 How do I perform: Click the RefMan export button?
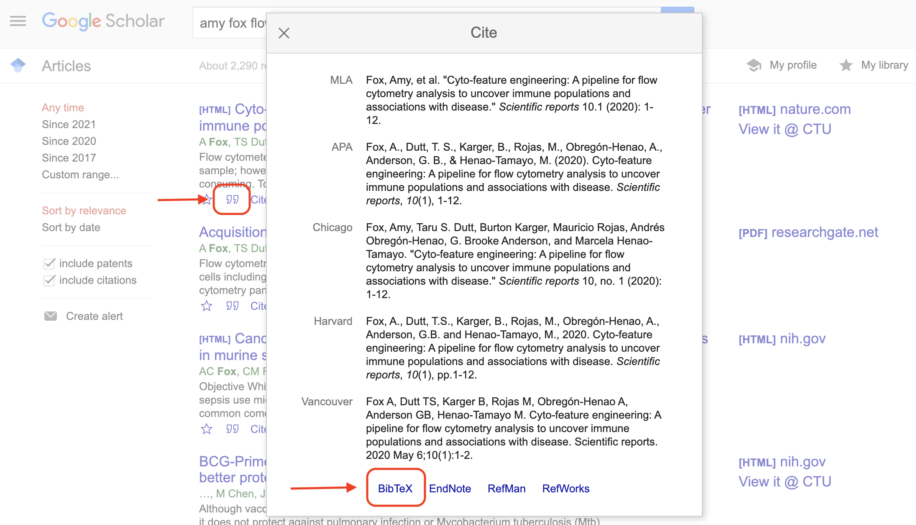(508, 488)
